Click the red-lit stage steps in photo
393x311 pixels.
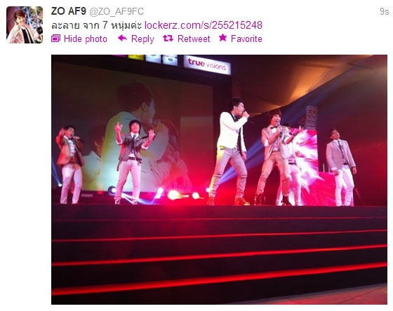coord(219,253)
